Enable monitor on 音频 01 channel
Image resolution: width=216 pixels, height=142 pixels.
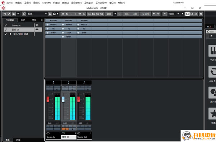coord(65,129)
